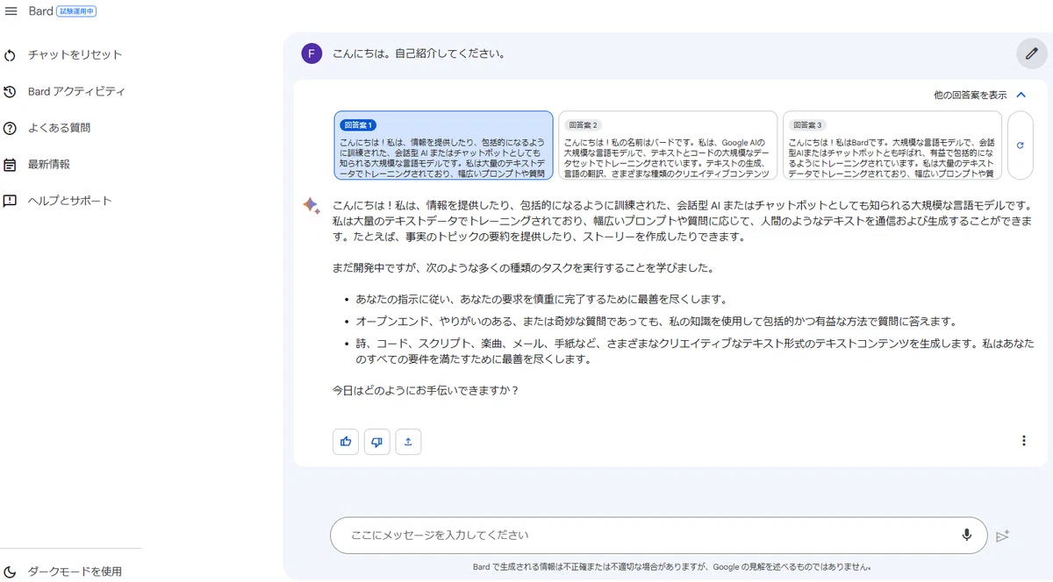The height and width of the screenshot is (582, 1053).
Task: Click the send message icon
Action: click(x=1003, y=536)
